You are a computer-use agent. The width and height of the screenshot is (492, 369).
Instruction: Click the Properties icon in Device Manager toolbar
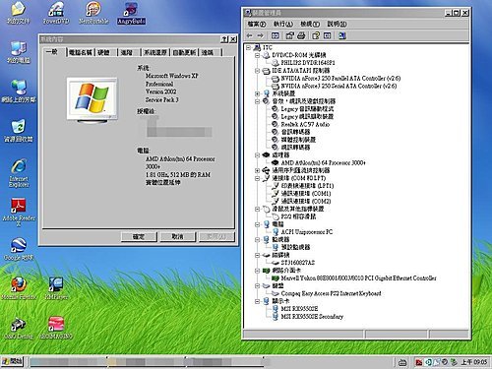(289, 35)
